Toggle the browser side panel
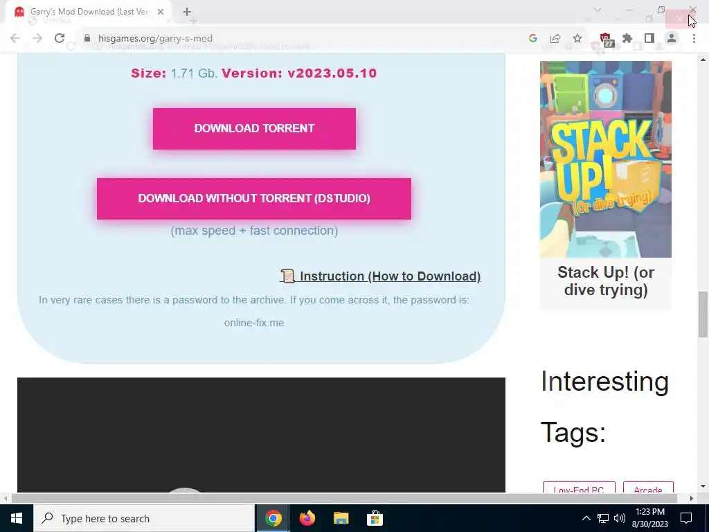The width and height of the screenshot is (709, 532). 649,39
